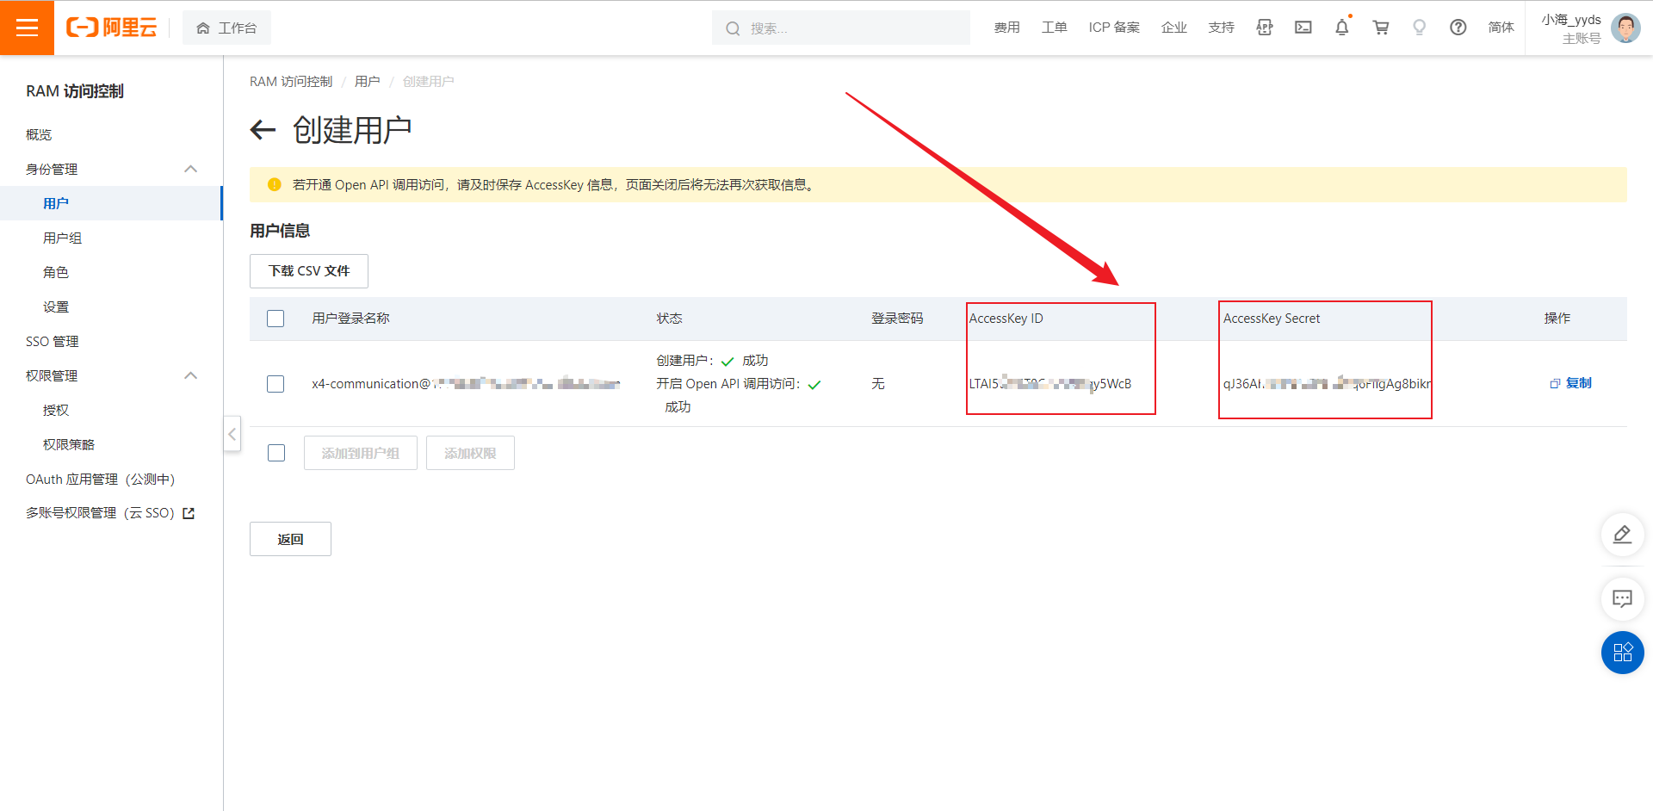Open the App icon in top bar
The image size is (1653, 811).
[x=1264, y=28]
